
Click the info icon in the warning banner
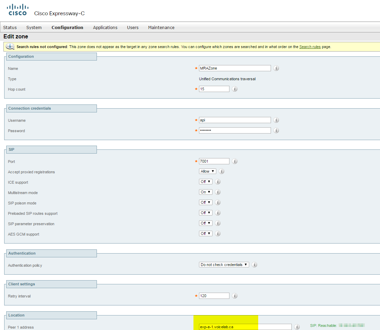click(10, 46)
